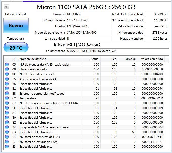The image size is (172, 153).
Task: Click the status orb for attribute B4
Action: (x=7, y=127)
